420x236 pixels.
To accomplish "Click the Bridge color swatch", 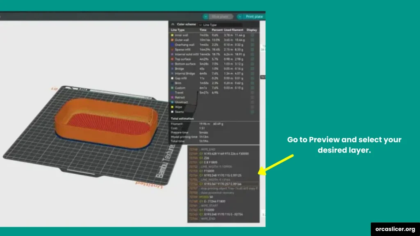I will point(172,69).
